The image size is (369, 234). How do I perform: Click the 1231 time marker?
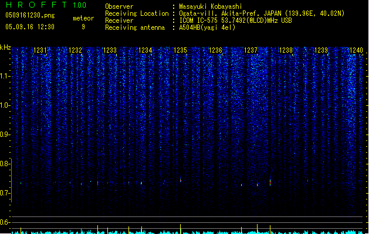coord(40,50)
